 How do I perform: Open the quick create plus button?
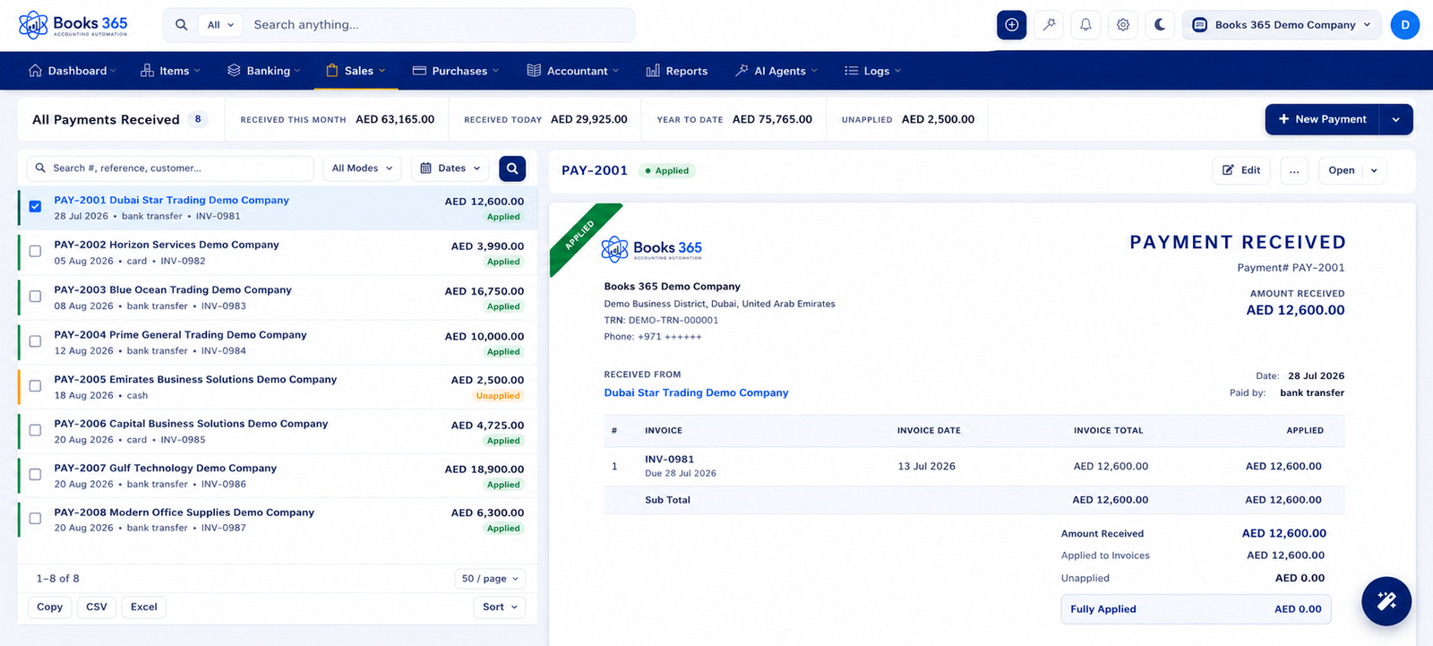point(1011,25)
